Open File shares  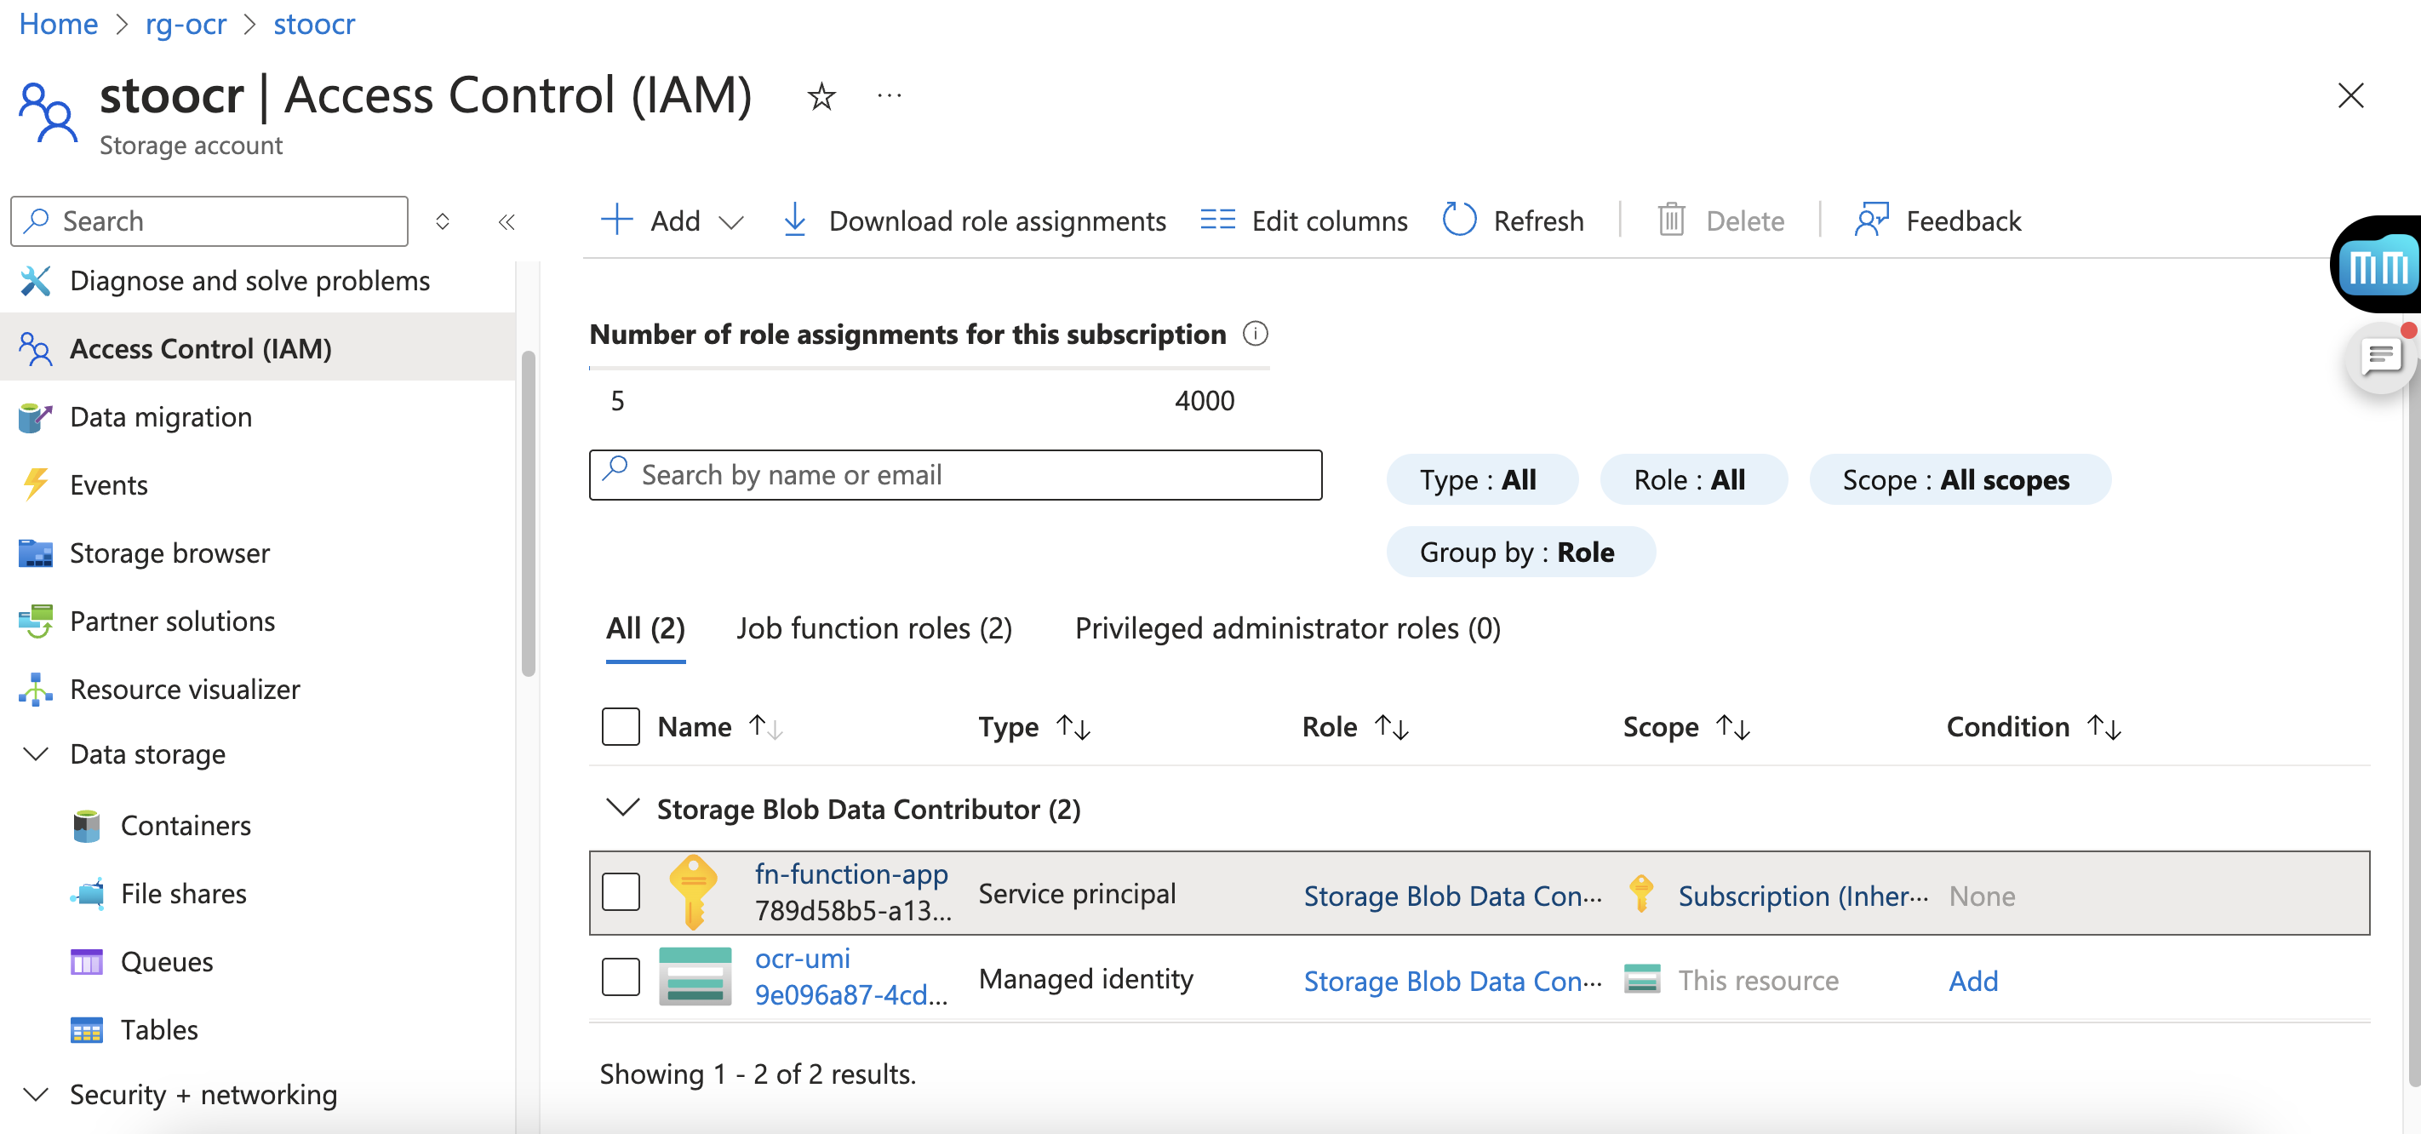point(183,893)
